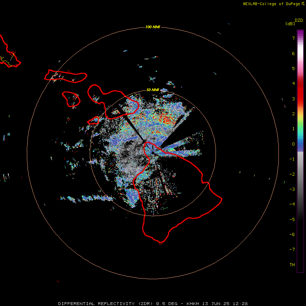This screenshot has width=306, height=306.
Task: Click the -1 value on color scale
Action: (292, 159)
